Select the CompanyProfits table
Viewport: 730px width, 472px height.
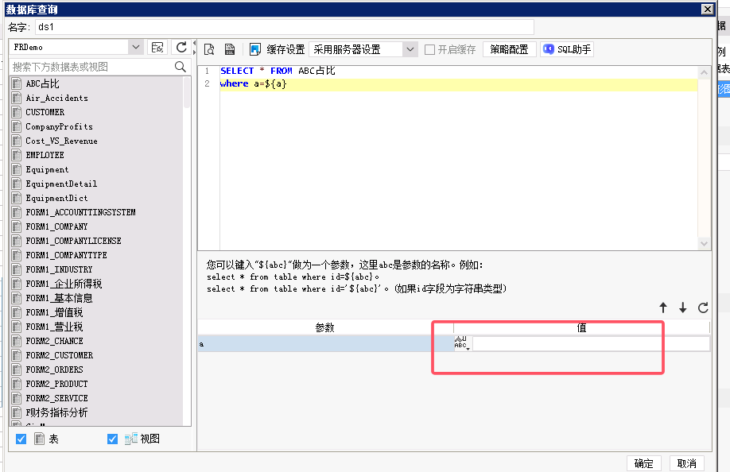point(97,126)
